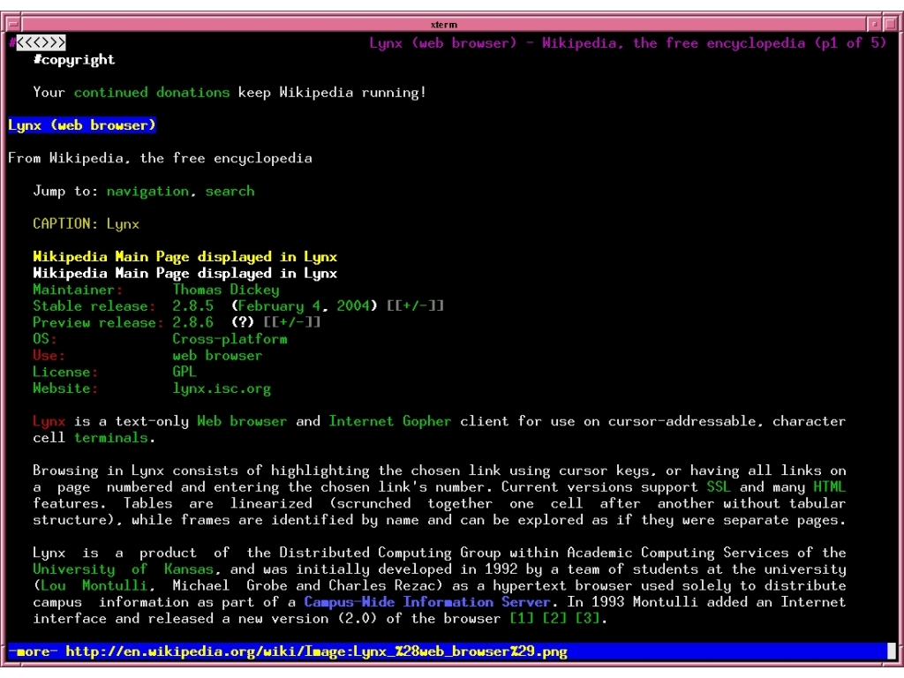Open the red "Use:" label link

(49, 355)
